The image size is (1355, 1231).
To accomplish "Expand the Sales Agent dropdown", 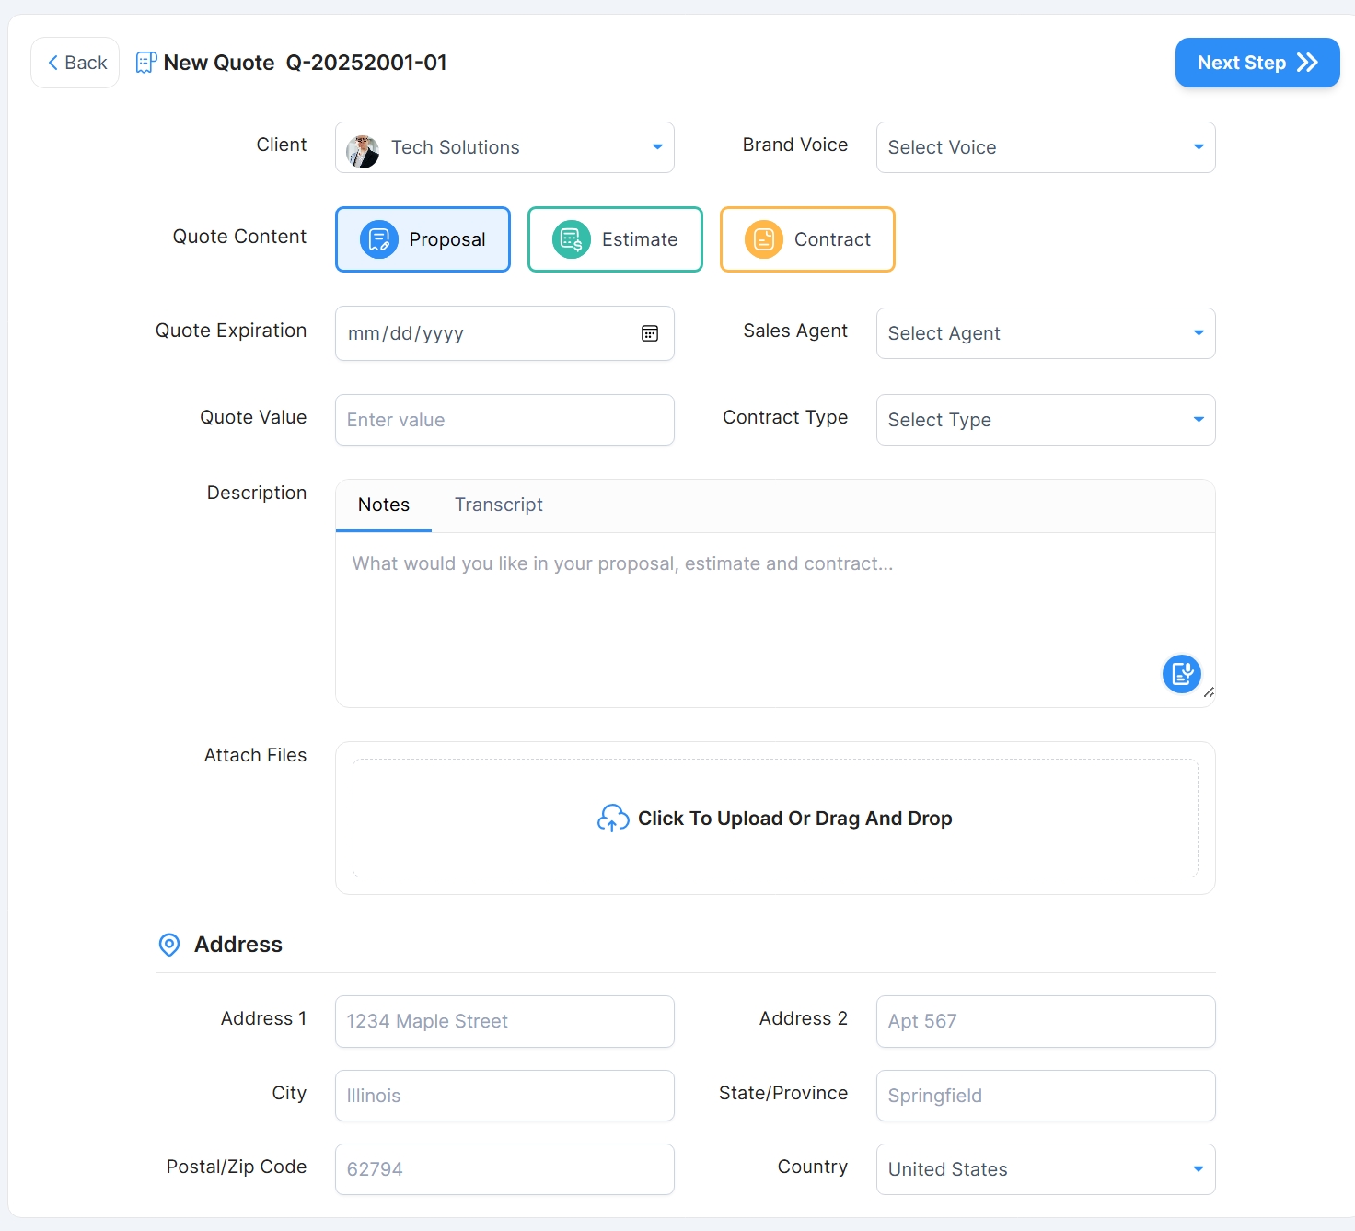I will [x=1045, y=333].
